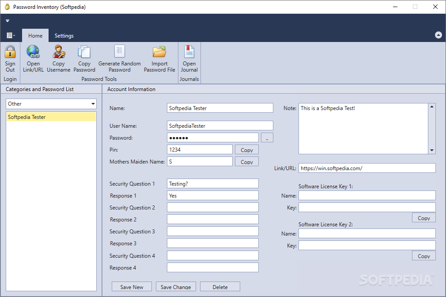Reveal password with the ".." button
Image resolution: width=446 pixels, height=297 pixels.
pyautogui.click(x=267, y=137)
